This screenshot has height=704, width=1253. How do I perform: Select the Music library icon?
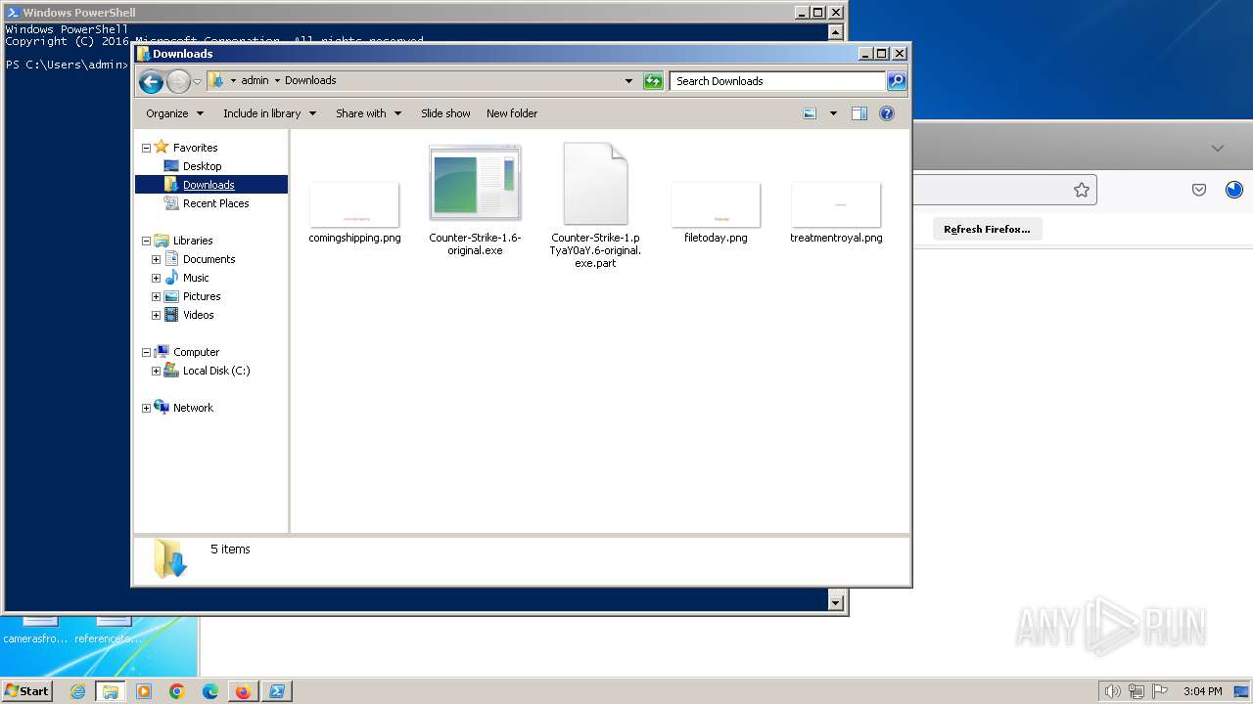[171, 278]
